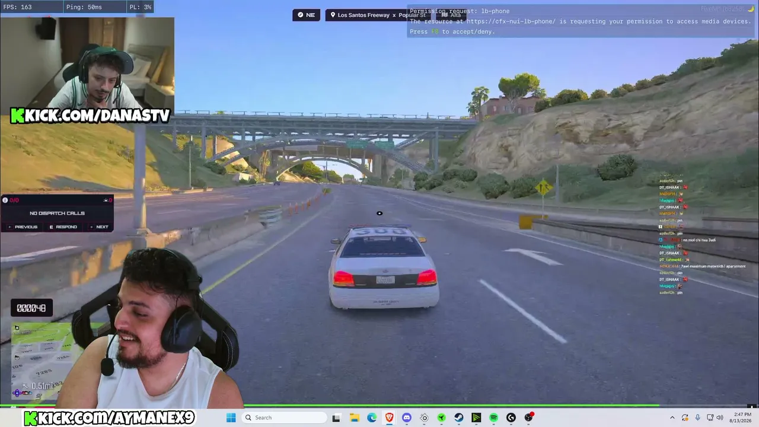Open the display/network tray icon

point(710,418)
